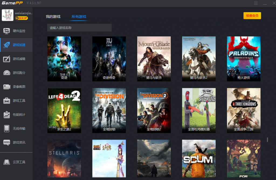The height and width of the screenshot is (180, 276).
Task: Open the 游戏工具 toolbox icon
Action: (7, 101)
